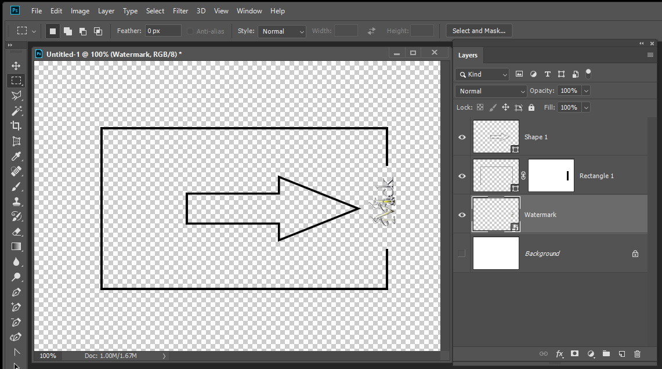The width and height of the screenshot is (662, 369).
Task: Create new adjustment layer icon
Action: [x=591, y=354]
